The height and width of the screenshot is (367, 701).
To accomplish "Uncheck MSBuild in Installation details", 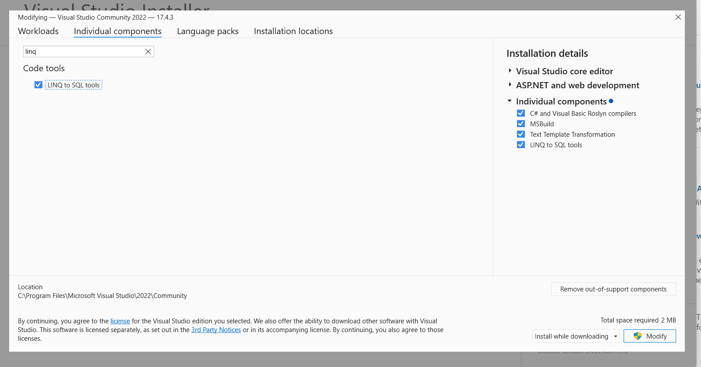I will click(x=521, y=124).
